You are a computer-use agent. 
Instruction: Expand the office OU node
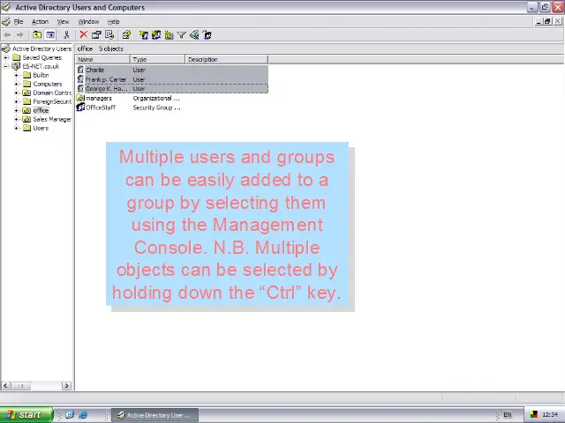pyautogui.click(x=16, y=110)
